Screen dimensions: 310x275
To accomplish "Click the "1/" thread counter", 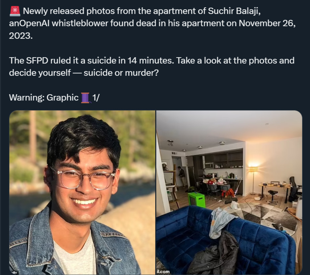I will pos(96,98).
